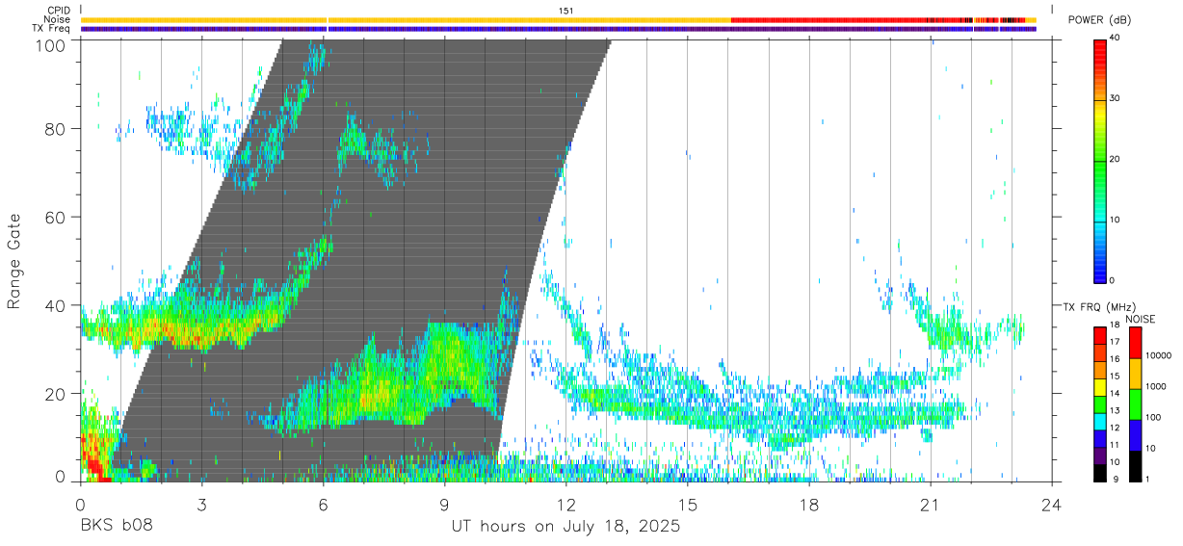Click the 'TX Freq' row label

52,28
